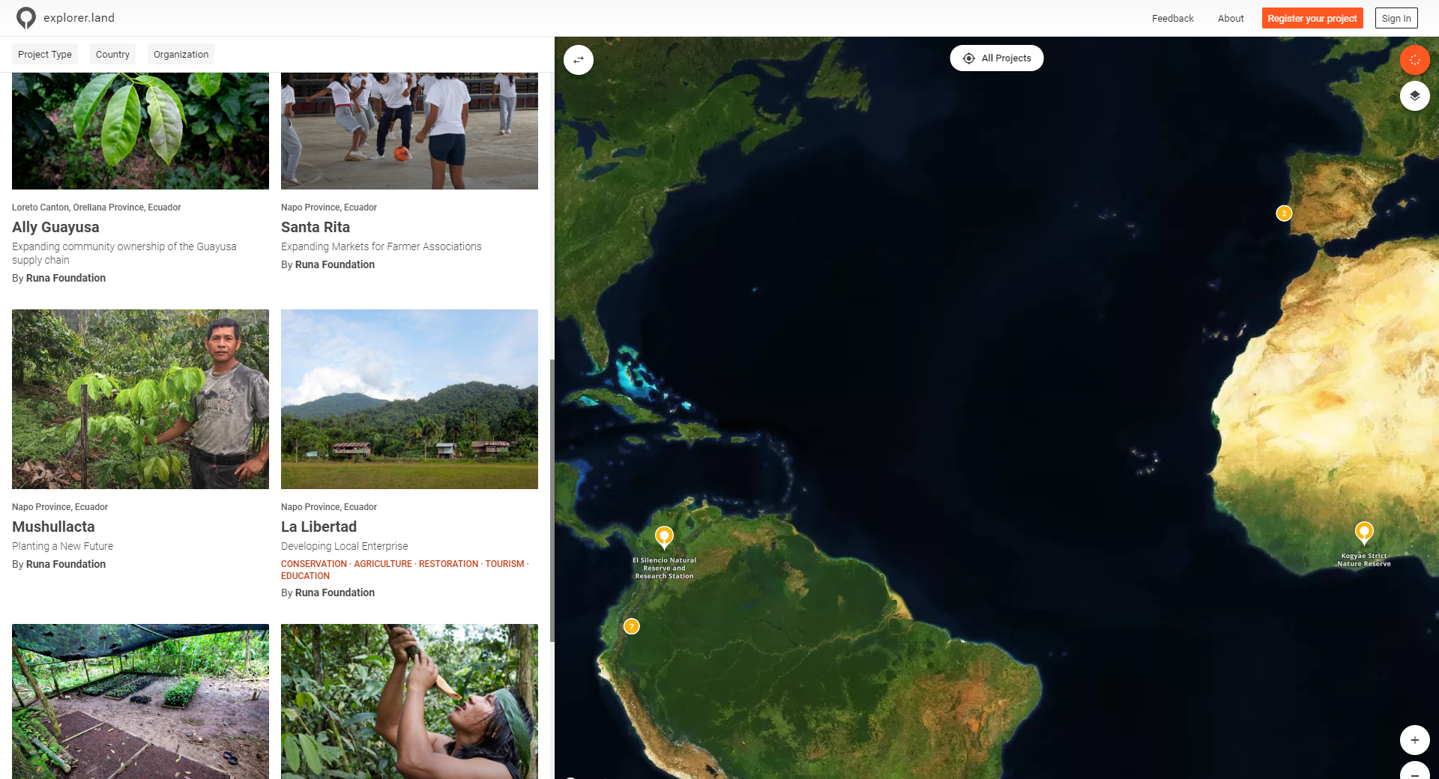
Task: Click Register your project button
Action: pos(1312,18)
